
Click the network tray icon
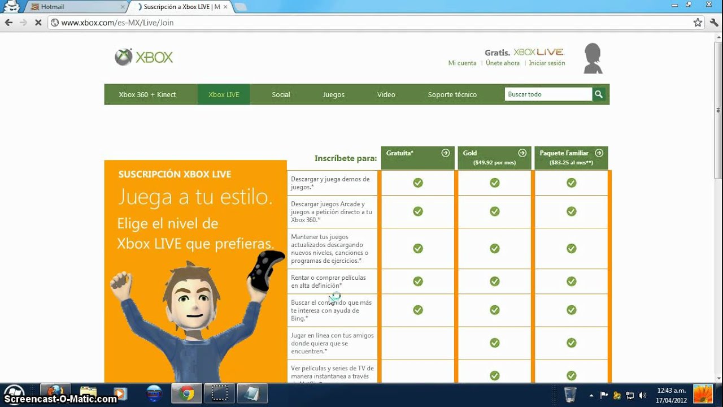(630, 395)
